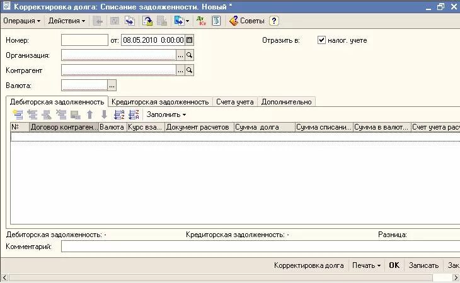Click the copy row icon in the table toolbar
Image resolution: width=460 pixels, height=283 pixels.
point(32,114)
